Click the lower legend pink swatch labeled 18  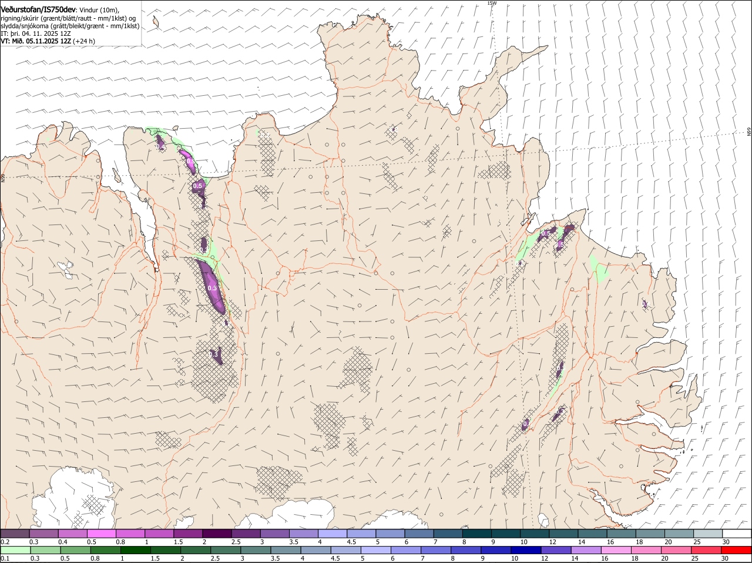point(646,551)
